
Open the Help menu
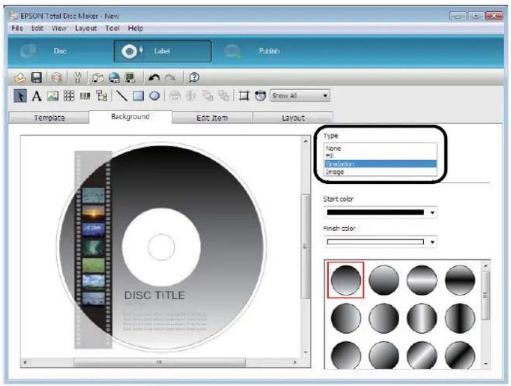[136, 28]
